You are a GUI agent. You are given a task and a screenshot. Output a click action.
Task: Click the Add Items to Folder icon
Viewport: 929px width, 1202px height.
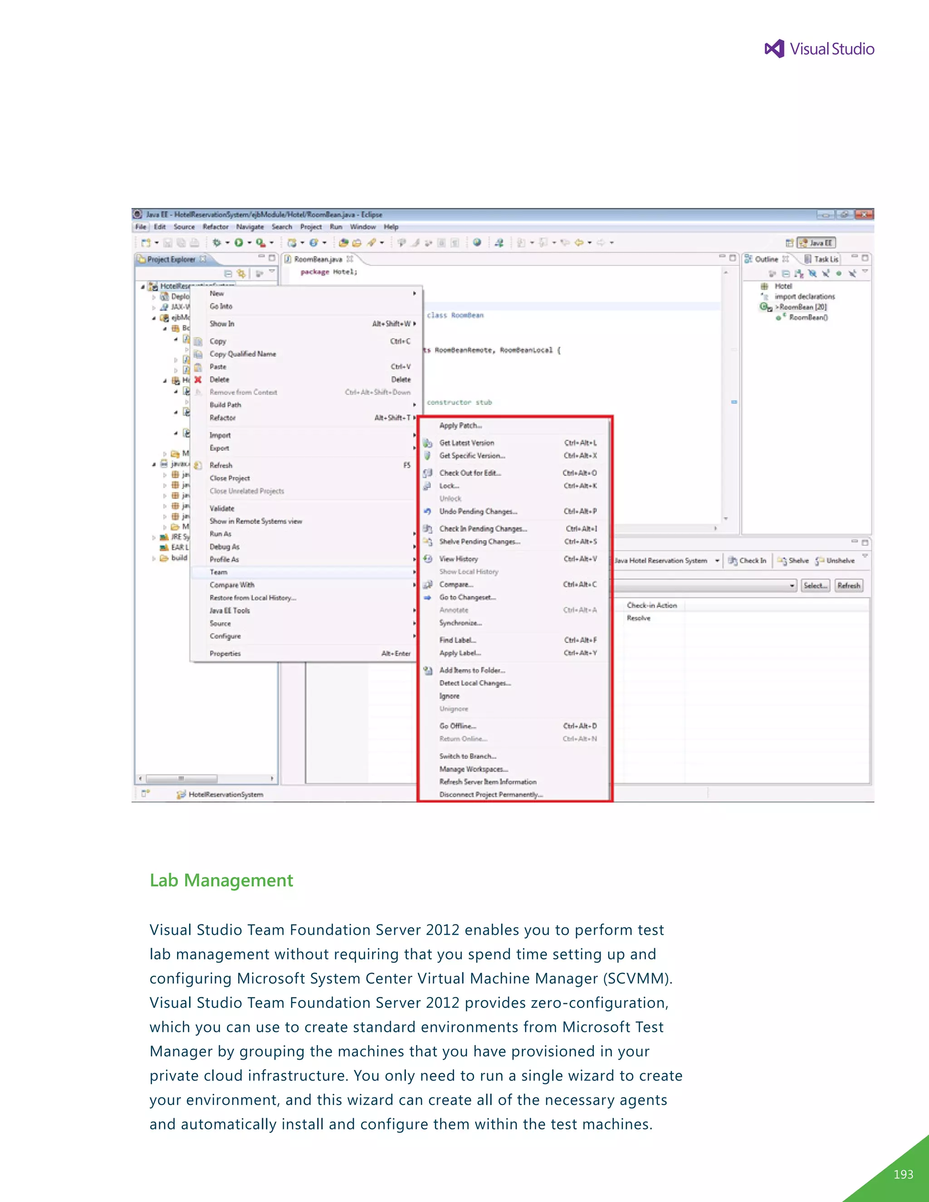pos(428,670)
